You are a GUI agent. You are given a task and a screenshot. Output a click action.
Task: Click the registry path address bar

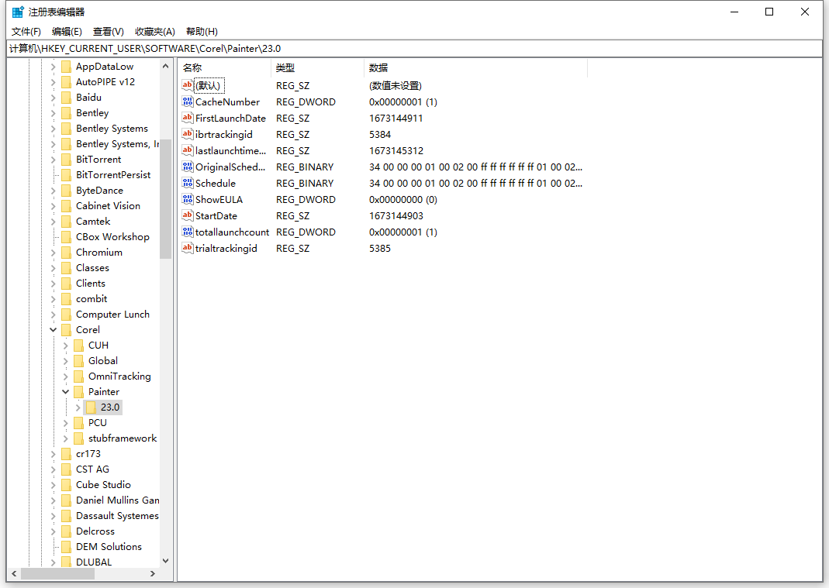414,49
